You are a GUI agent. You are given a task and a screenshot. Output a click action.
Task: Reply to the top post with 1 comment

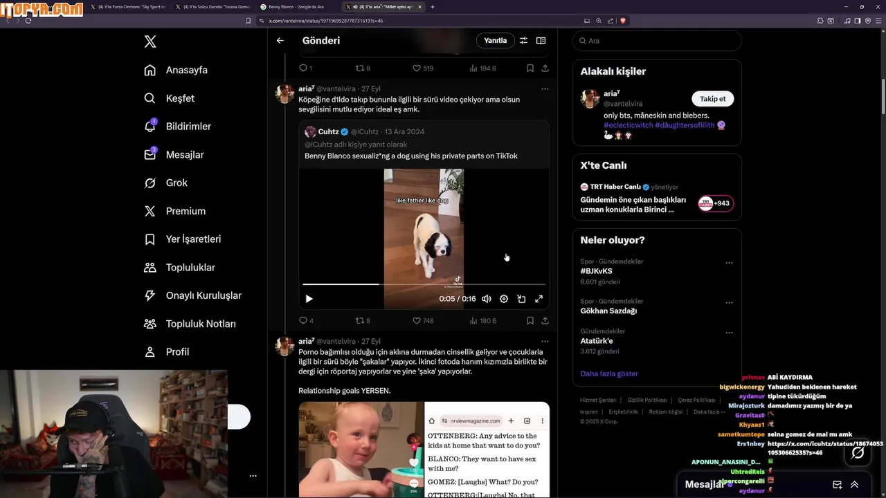(305, 68)
